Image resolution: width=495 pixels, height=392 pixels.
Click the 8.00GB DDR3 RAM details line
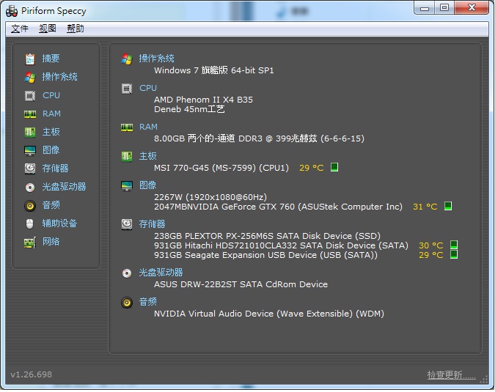point(259,138)
